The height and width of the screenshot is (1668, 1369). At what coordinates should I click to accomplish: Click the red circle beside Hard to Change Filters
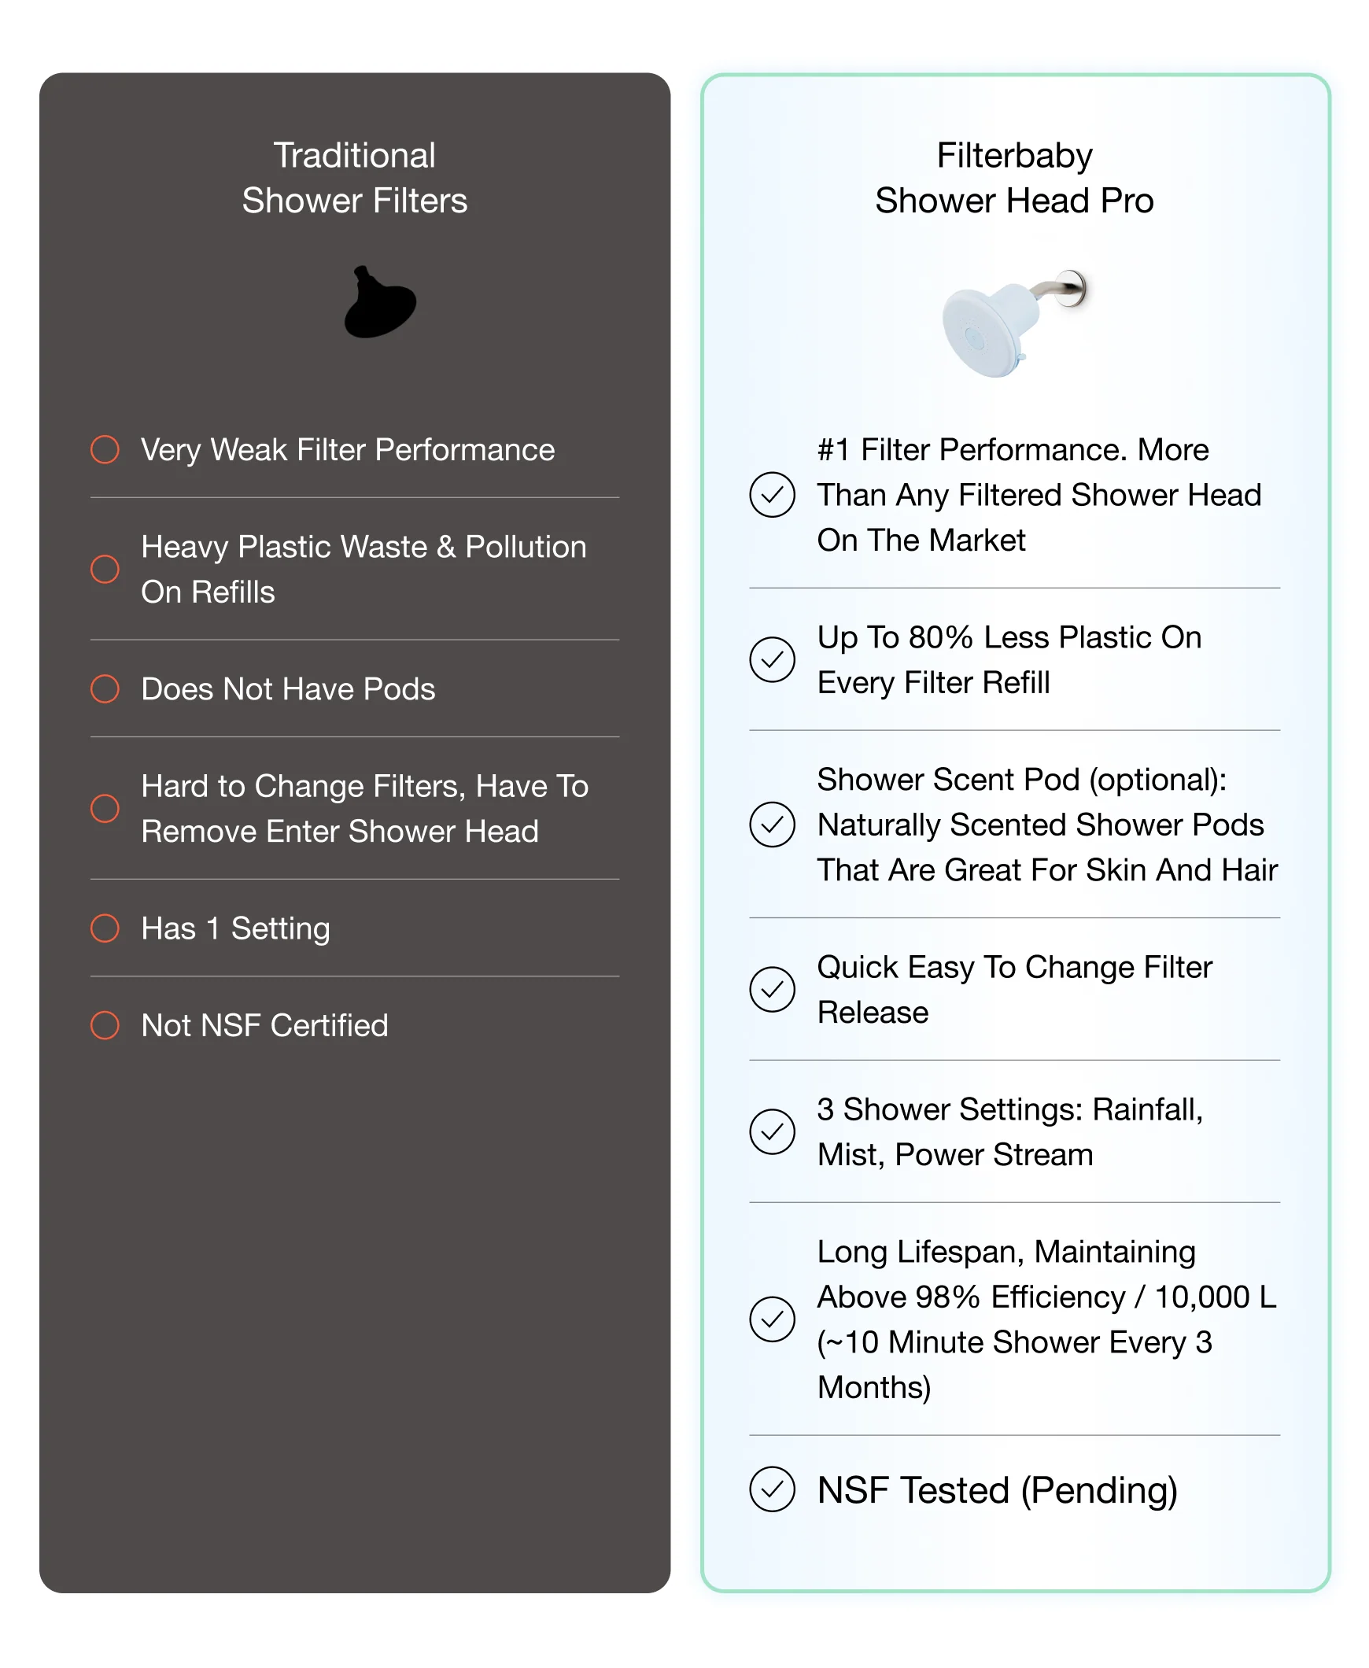105,808
